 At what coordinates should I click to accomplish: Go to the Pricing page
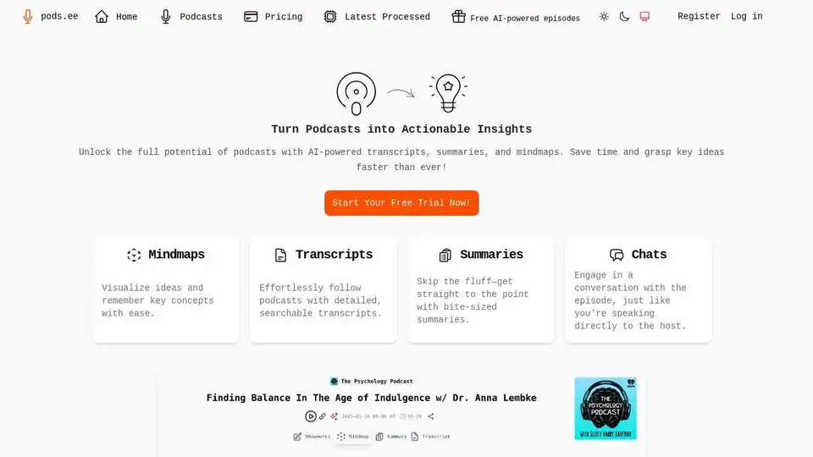pos(274,17)
